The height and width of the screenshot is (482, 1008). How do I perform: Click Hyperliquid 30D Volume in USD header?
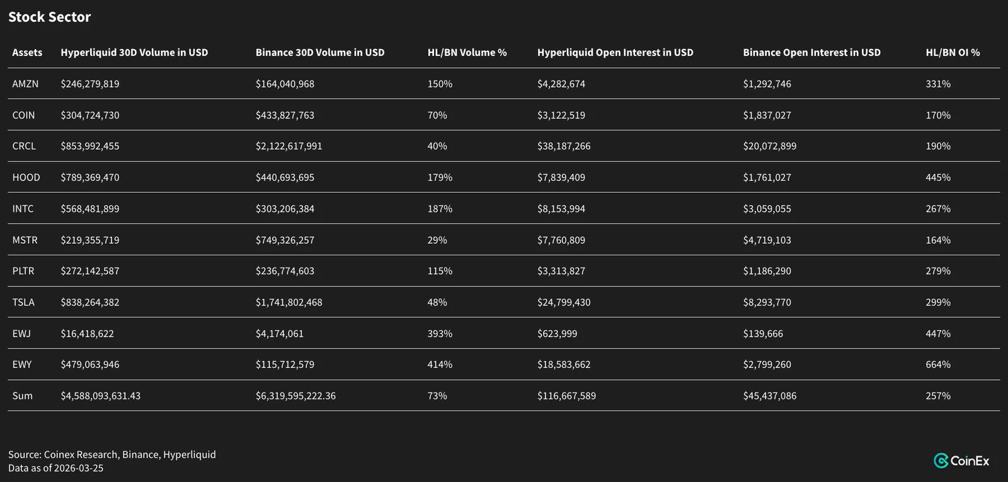click(x=134, y=52)
